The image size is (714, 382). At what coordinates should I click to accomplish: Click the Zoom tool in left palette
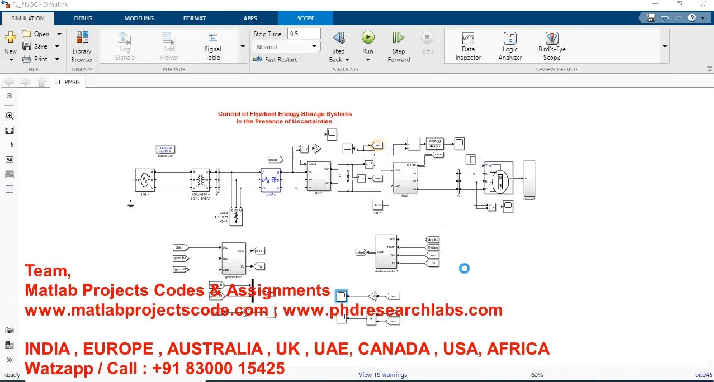(10, 116)
